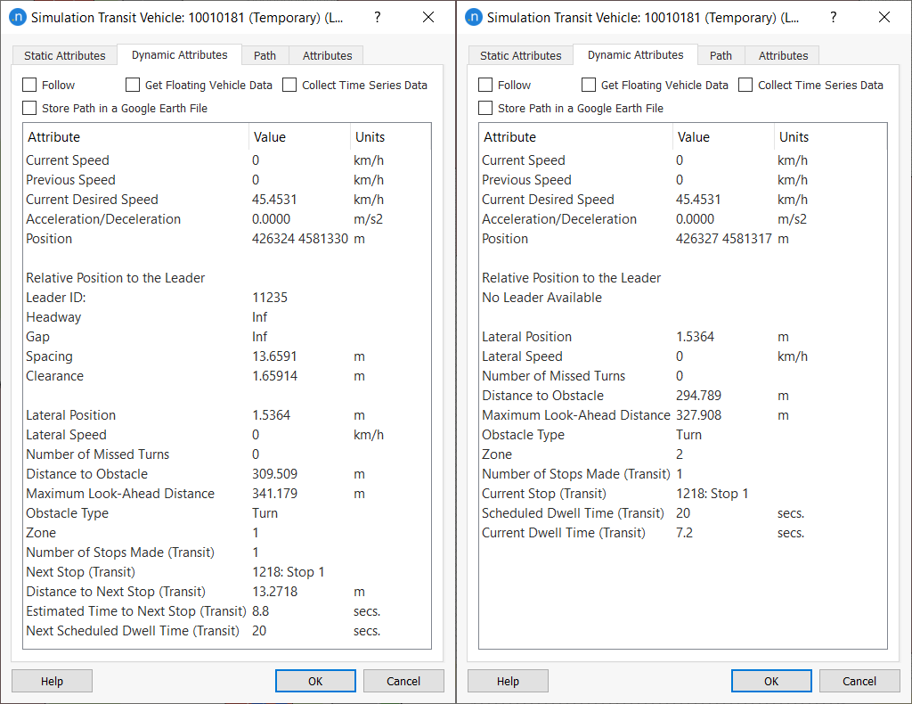The height and width of the screenshot is (704, 912).
Task: Click the app icon in the right dialog's title bar
Action: [x=473, y=18]
